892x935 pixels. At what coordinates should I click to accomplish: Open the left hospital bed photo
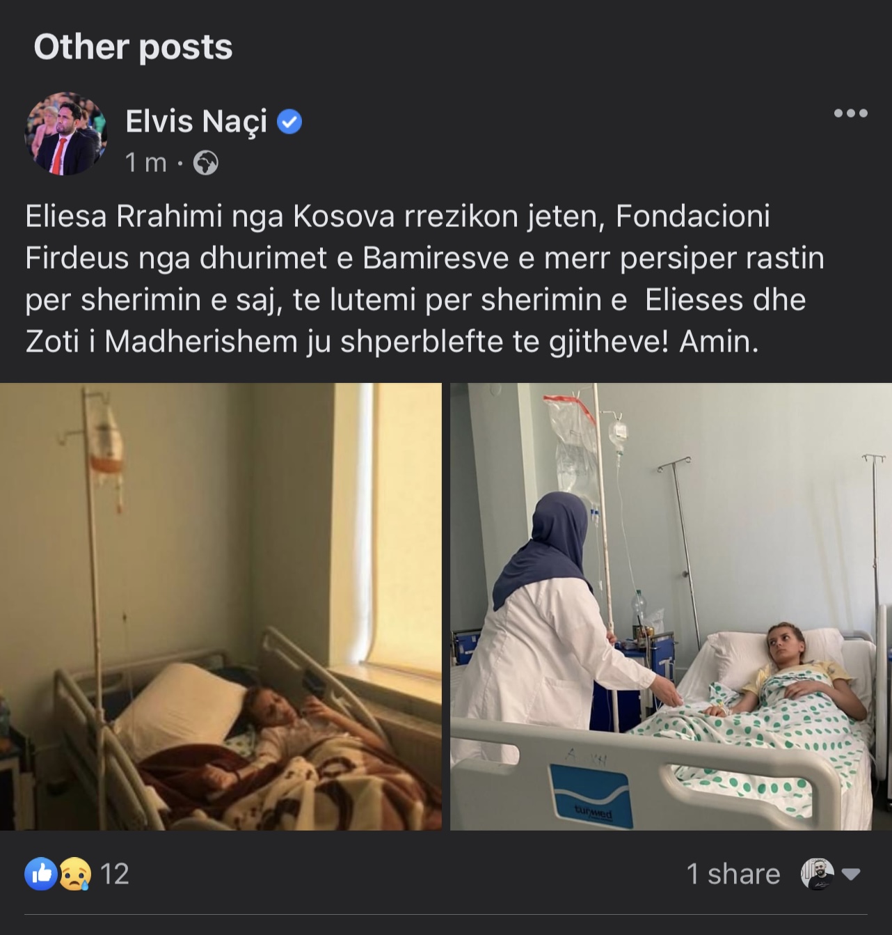(221, 606)
